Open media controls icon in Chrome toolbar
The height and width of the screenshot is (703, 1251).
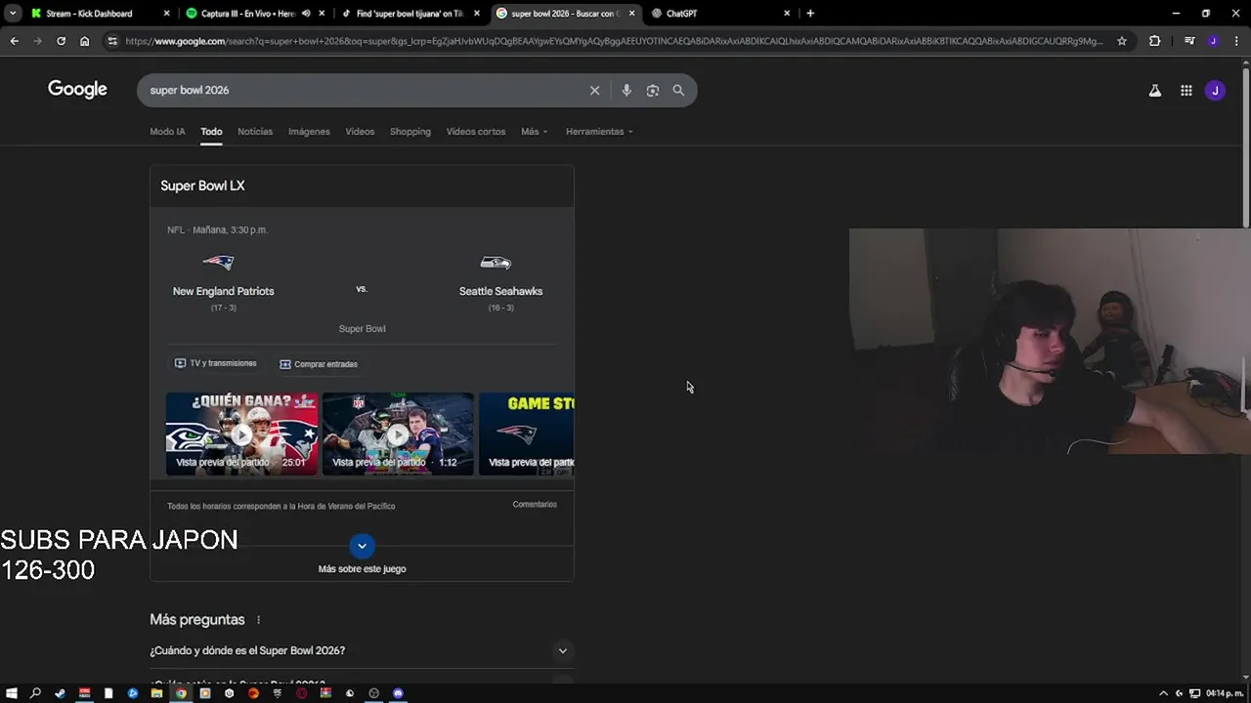pyautogui.click(x=1189, y=41)
